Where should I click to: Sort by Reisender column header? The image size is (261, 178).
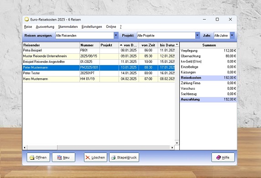pos(51,45)
